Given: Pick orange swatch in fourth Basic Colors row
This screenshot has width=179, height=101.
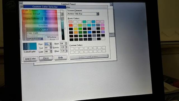Looking at the screenshot, I should [x=76, y=33].
